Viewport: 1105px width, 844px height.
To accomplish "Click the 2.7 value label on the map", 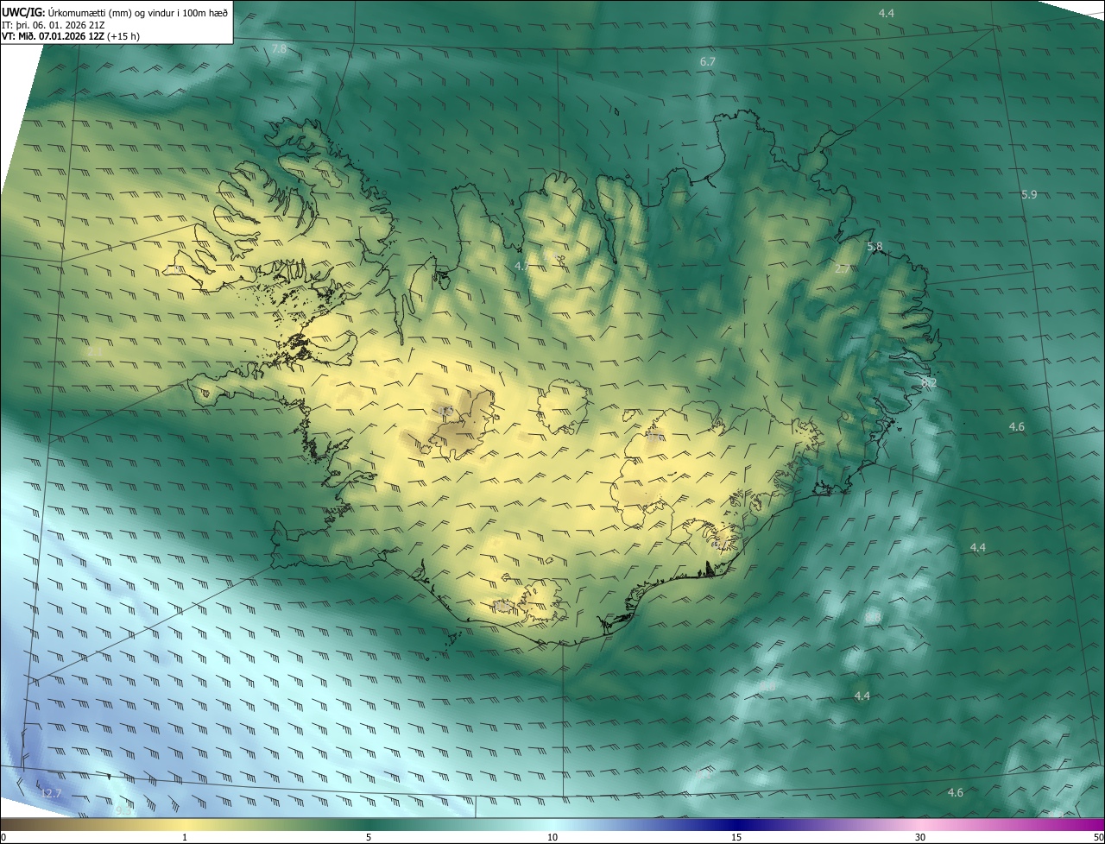I will 843,269.
